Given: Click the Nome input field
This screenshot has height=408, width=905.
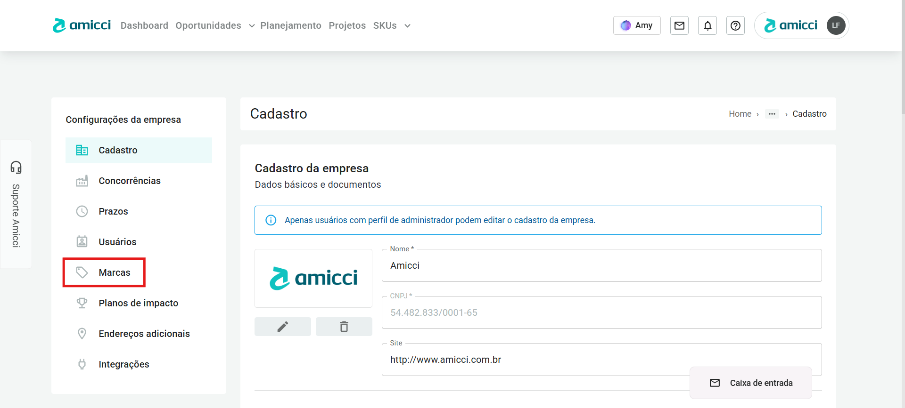Looking at the screenshot, I should (601, 265).
